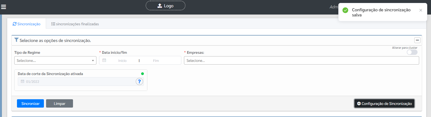Click the help question mark icon
Viewport: 431px width, 117px height.
click(139, 81)
